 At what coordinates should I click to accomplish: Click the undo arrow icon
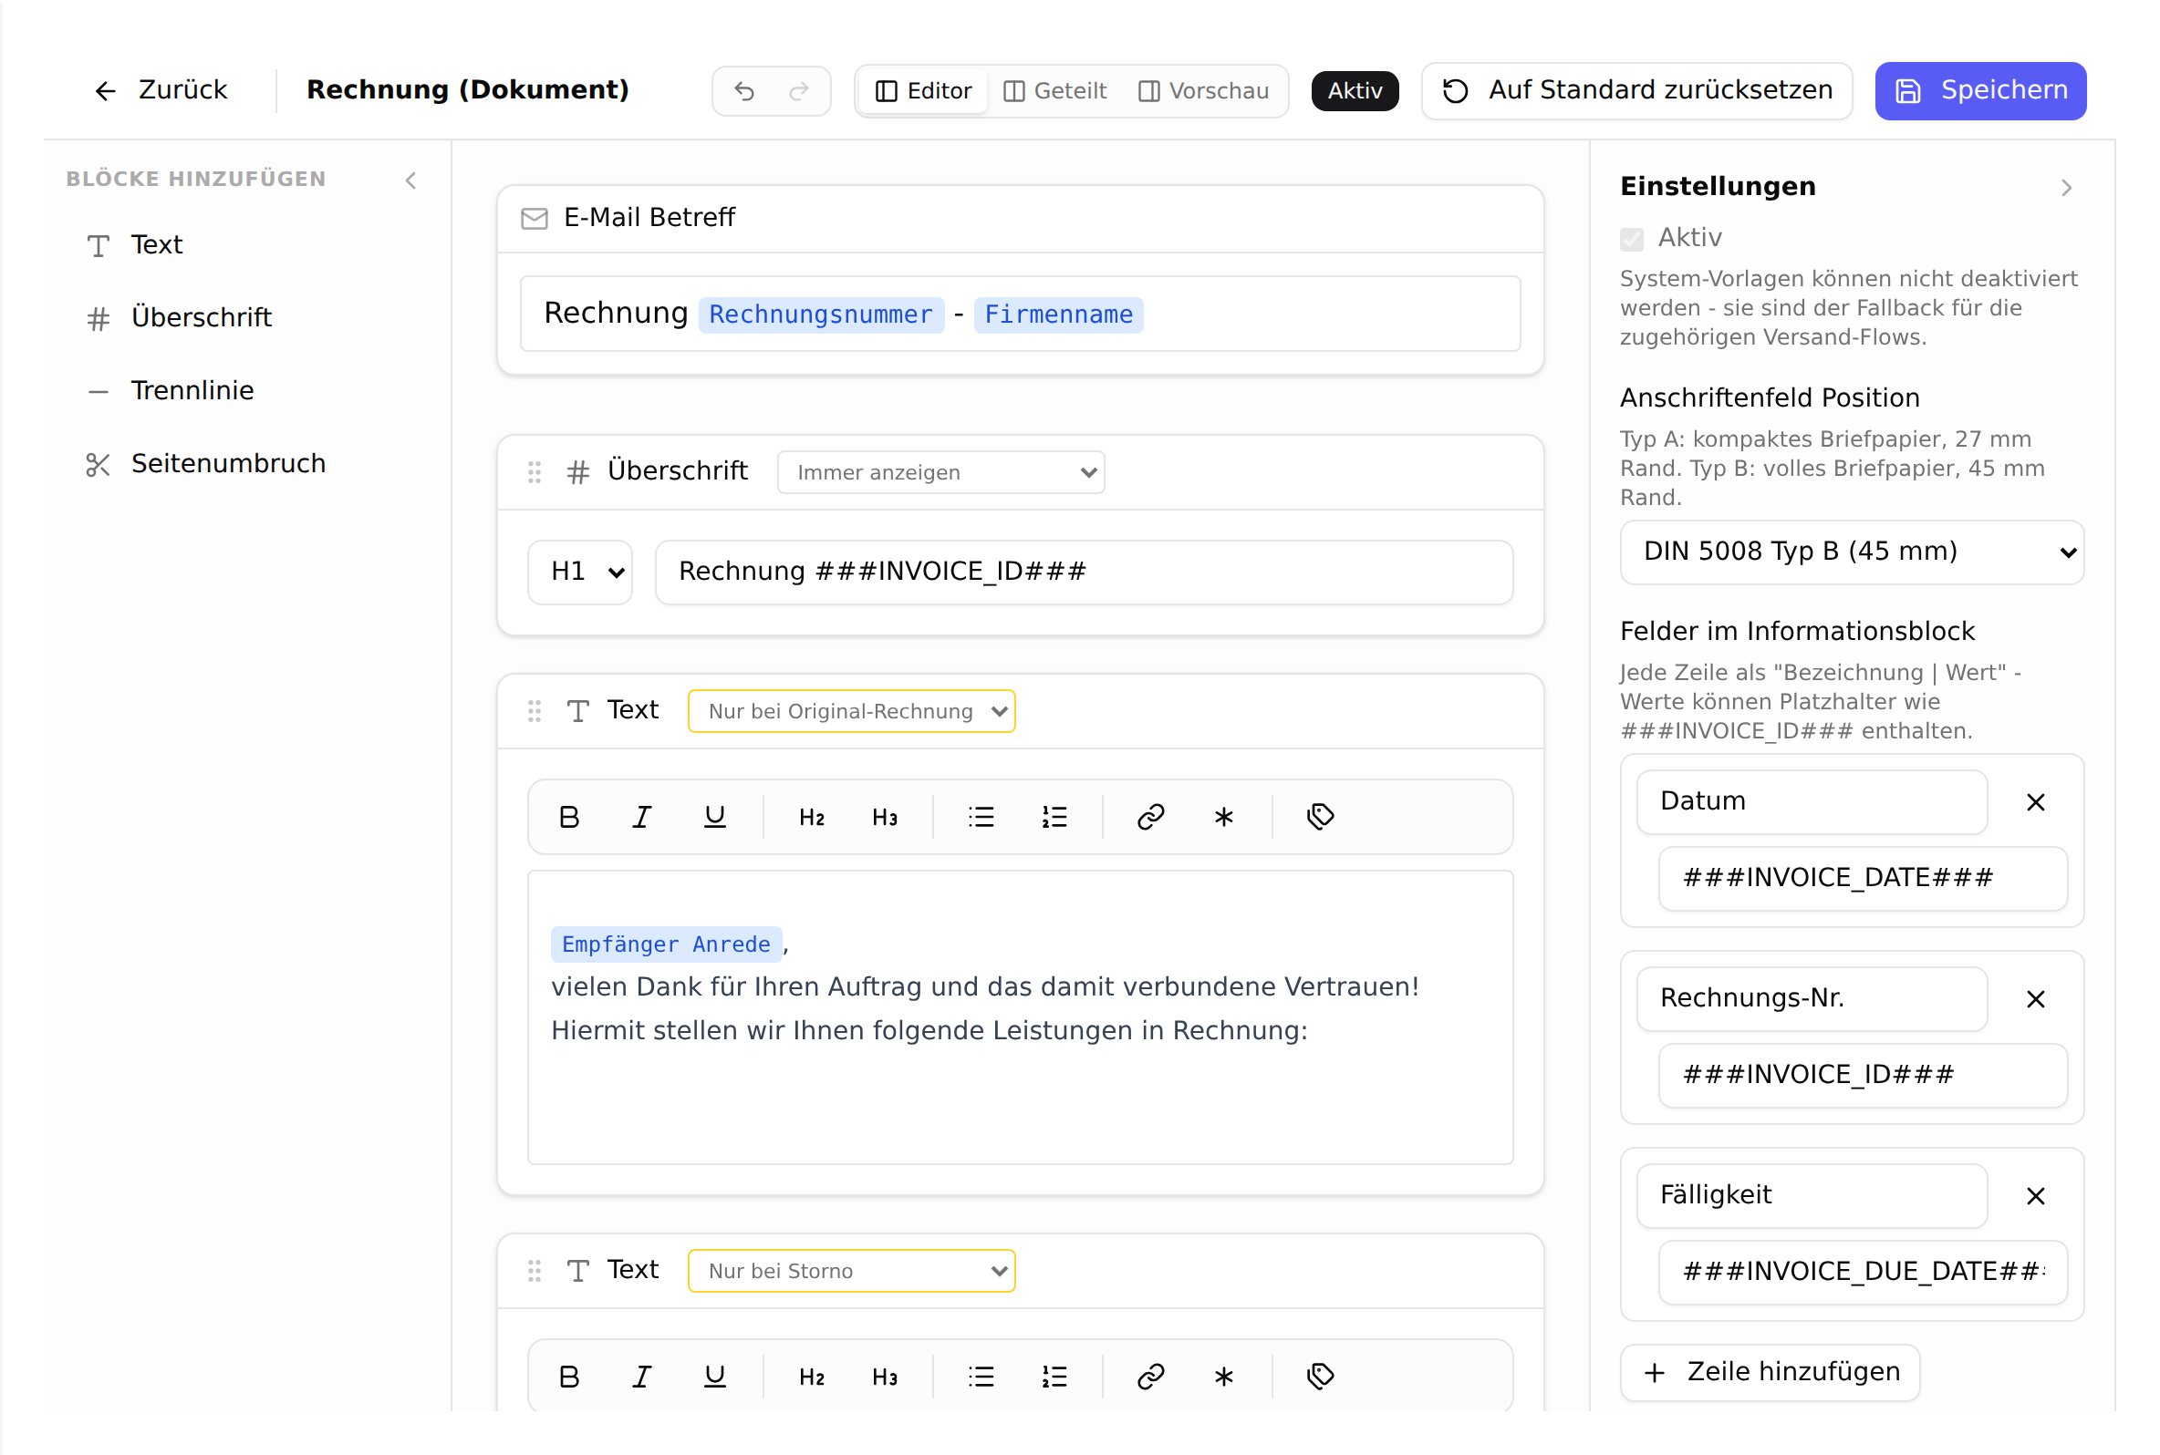point(743,91)
